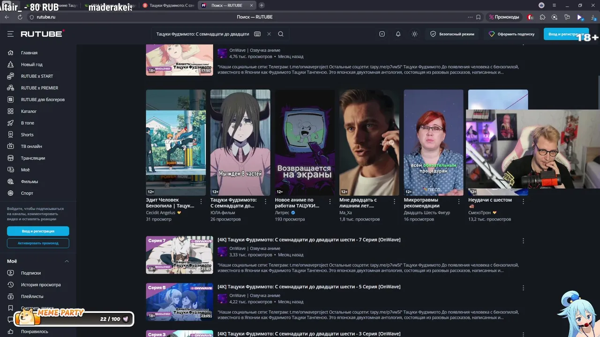
Task: Open channel СмехоТрон
Action: pyautogui.click(x=480, y=212)
